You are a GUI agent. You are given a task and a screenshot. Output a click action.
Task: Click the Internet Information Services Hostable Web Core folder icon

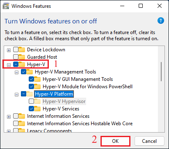pos(22,124)
